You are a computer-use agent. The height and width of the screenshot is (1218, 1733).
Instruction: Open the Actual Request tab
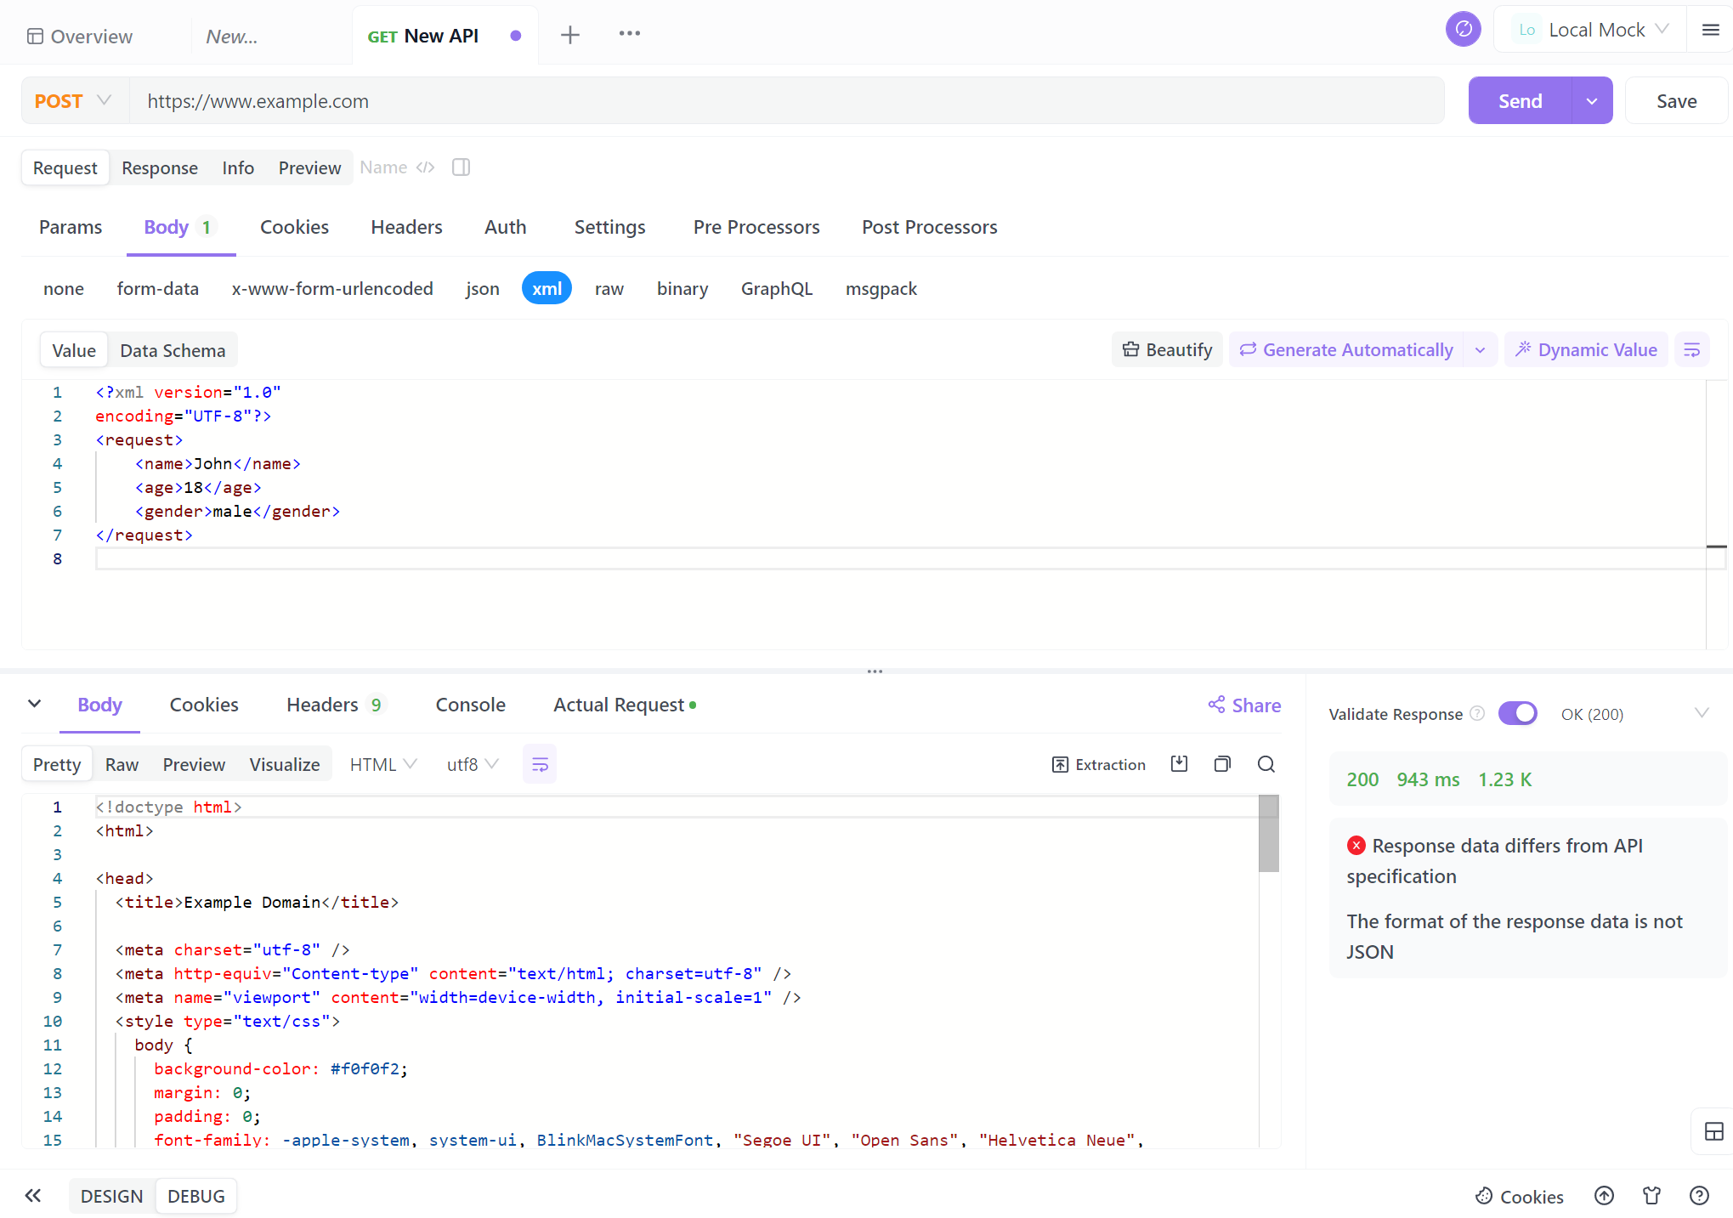[x=626, y=705]
